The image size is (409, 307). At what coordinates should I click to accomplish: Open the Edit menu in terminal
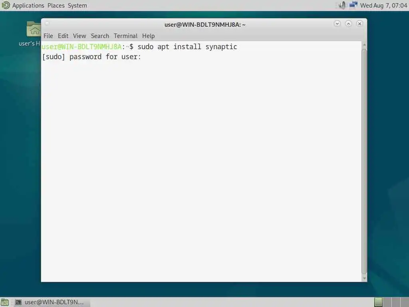63,36
